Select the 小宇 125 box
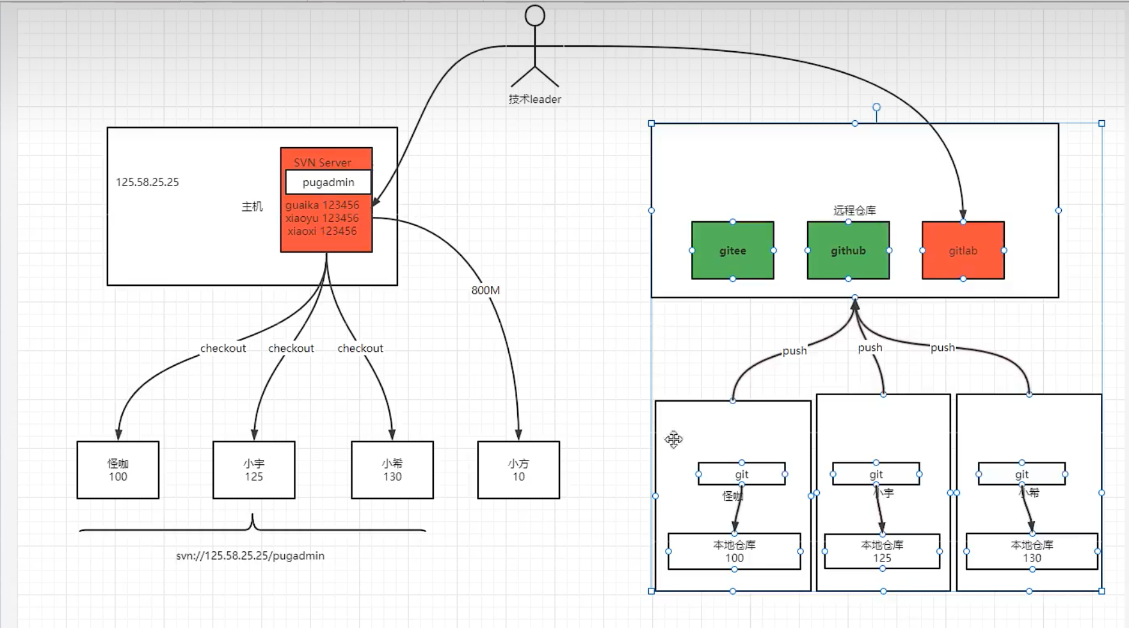Viewport: 1129px width, 628px height. 254,470
